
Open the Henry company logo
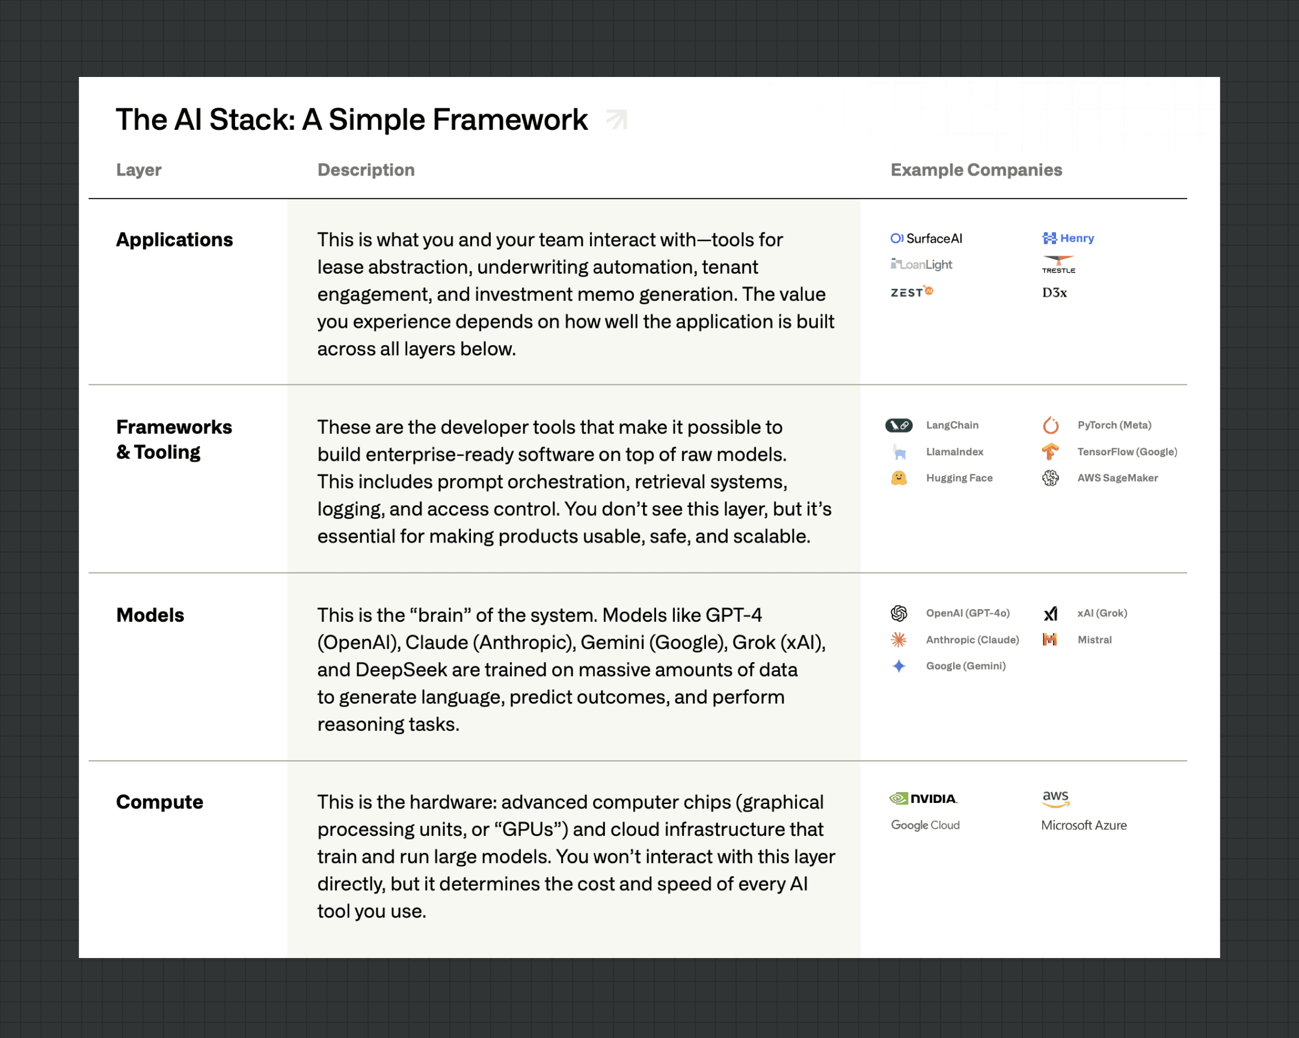(x=1068, y=238)
